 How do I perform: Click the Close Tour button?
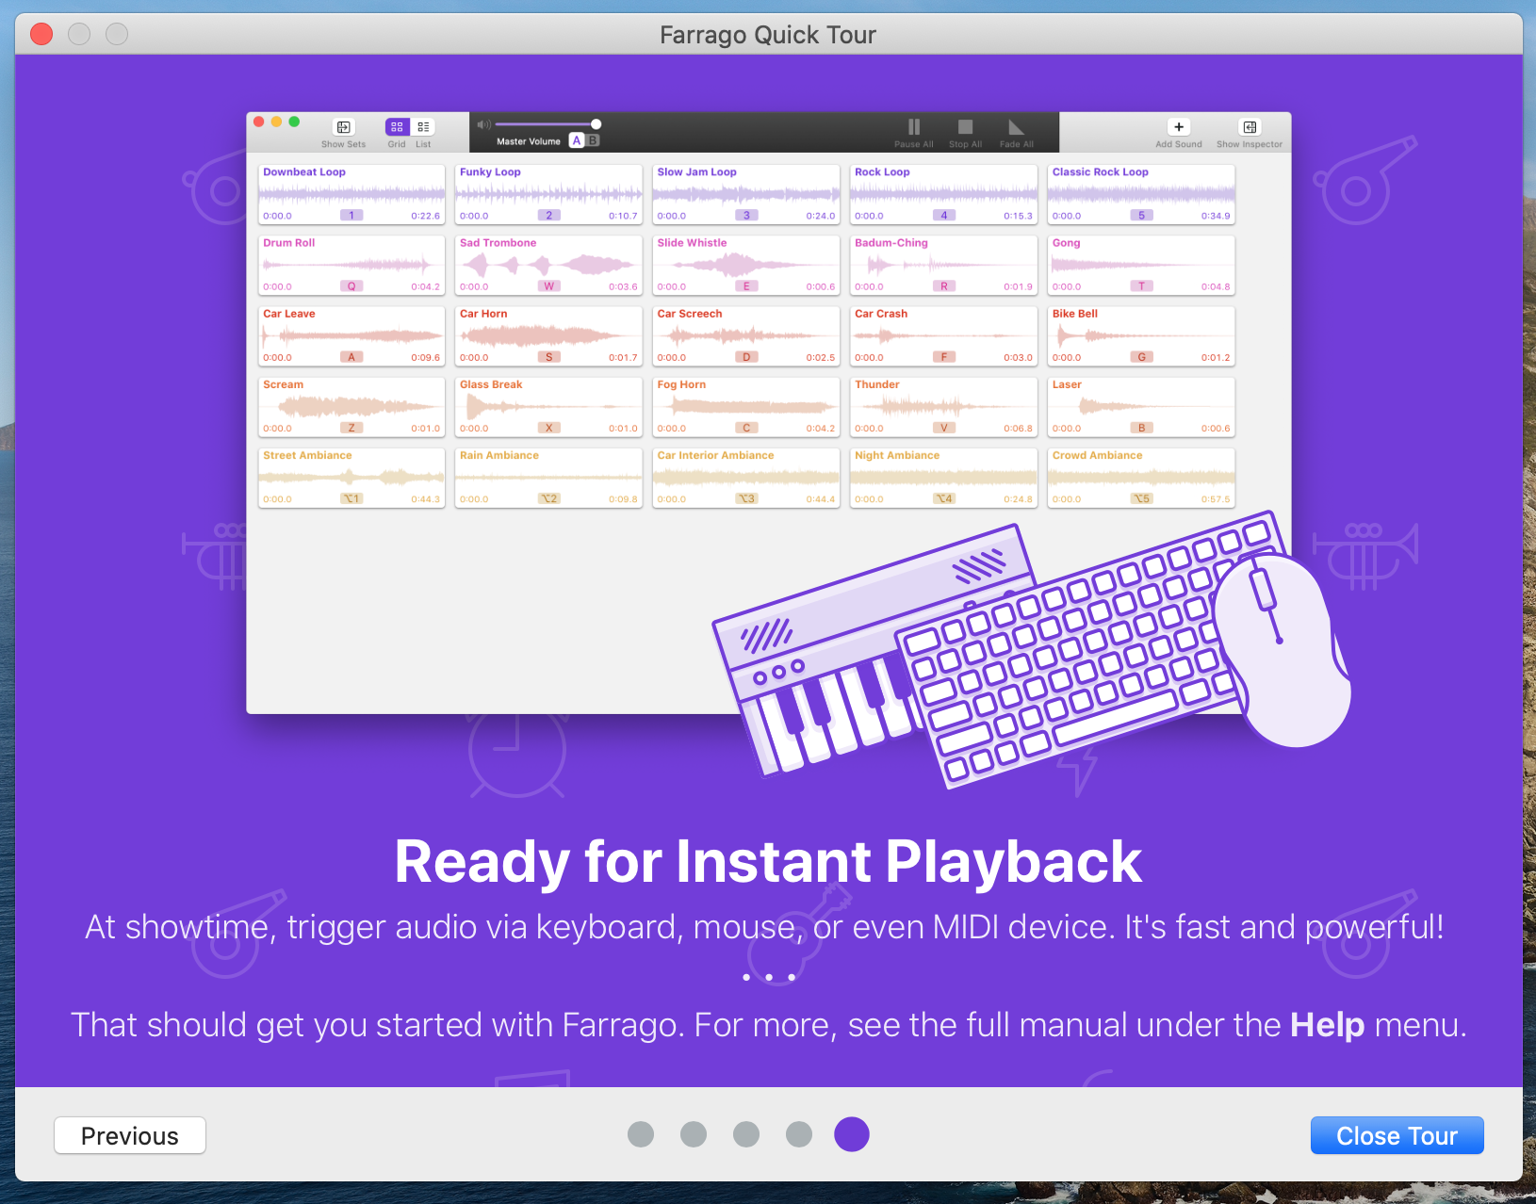click(x=1397, y=1135)
